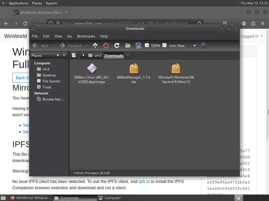The image size is (269, 201).
Task: Click the Firefox Pocket save icon
Action: click(225, 23)
